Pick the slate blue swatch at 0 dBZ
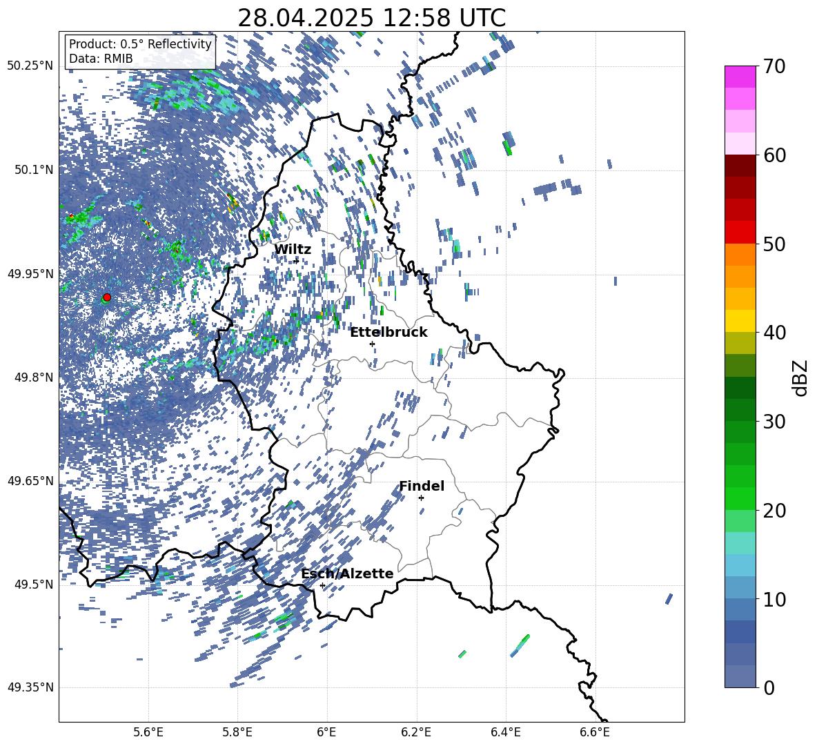The width and height of the screenshot is (817, 746). point(740,676)
